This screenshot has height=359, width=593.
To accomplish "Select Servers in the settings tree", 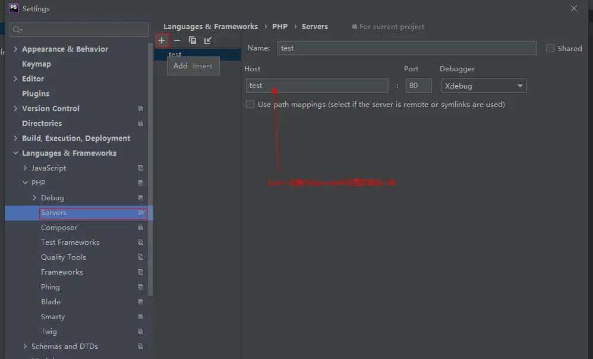I will (x=54, y=212).
